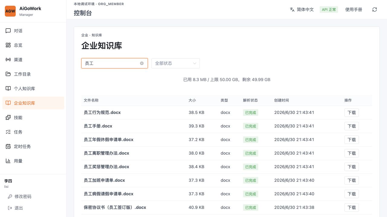Select 定时任务 in the sidebar
387x217 pixels.
tap(33, 146)
